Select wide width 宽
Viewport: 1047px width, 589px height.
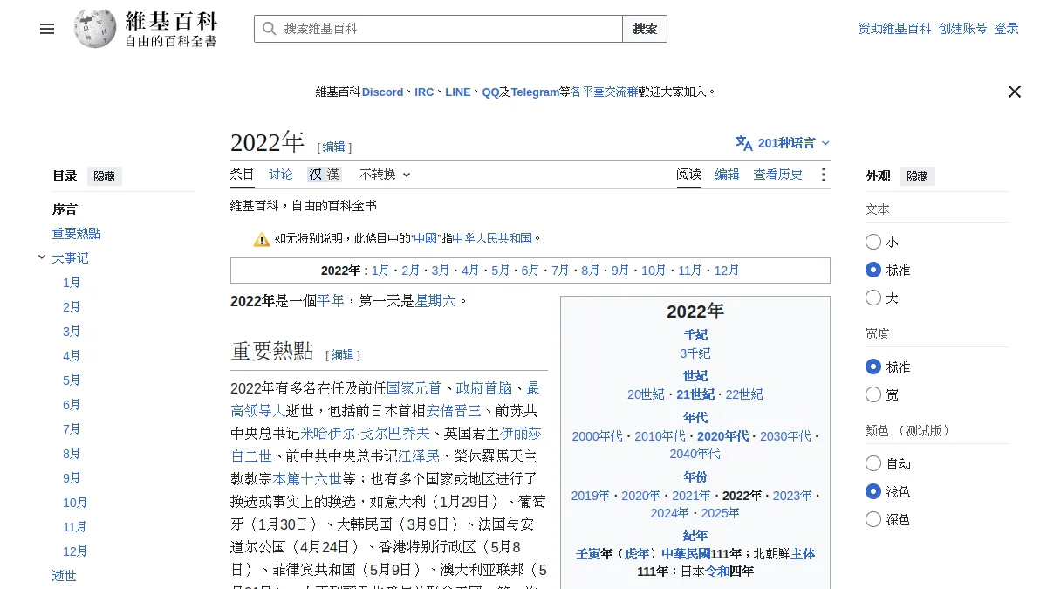(873, 394)
